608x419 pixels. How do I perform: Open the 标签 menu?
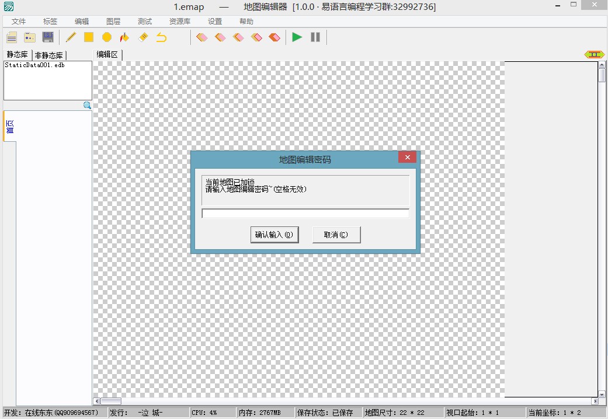pos(50,22)
